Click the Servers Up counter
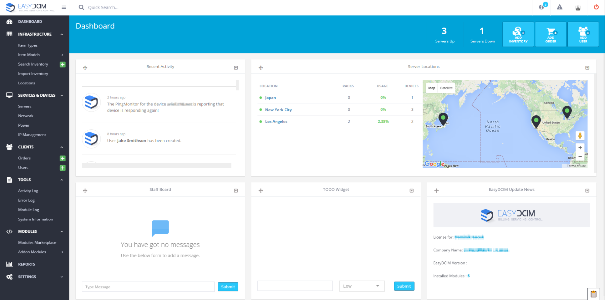This screenshot has height=300, width=605. pyautogui.click(x=445, y=35)
